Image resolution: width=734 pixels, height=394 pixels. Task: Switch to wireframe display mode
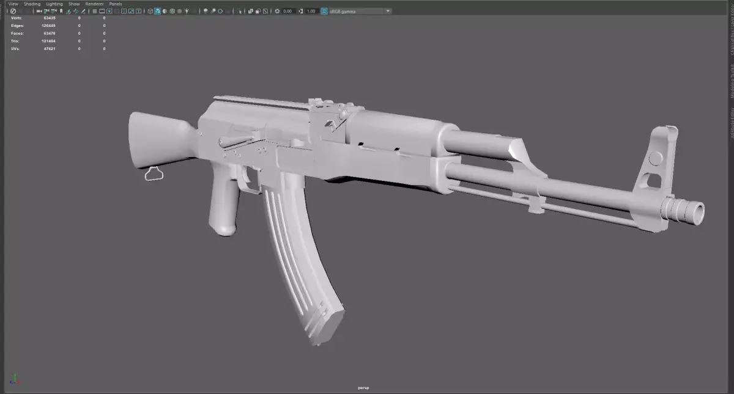coord(150,11)
